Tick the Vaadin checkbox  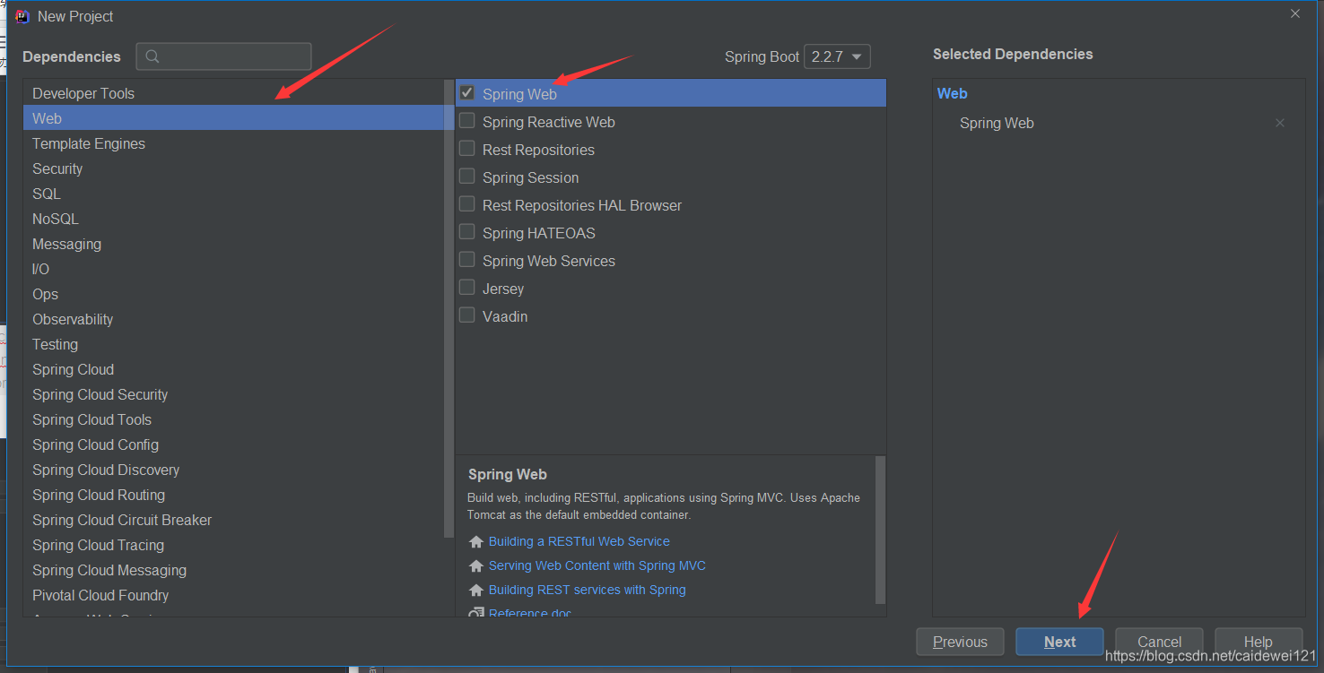[467, 315]
